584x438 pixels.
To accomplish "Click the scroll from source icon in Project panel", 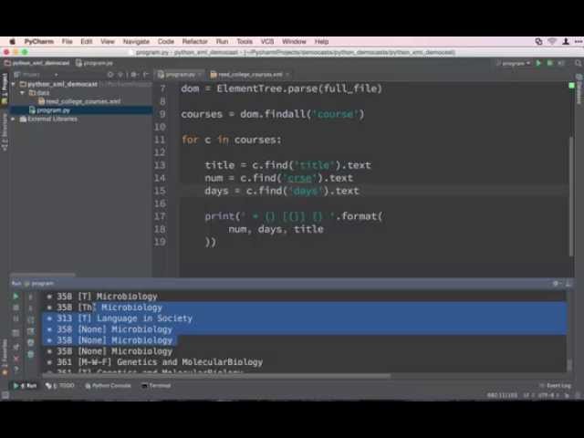I will click(110, 75).
